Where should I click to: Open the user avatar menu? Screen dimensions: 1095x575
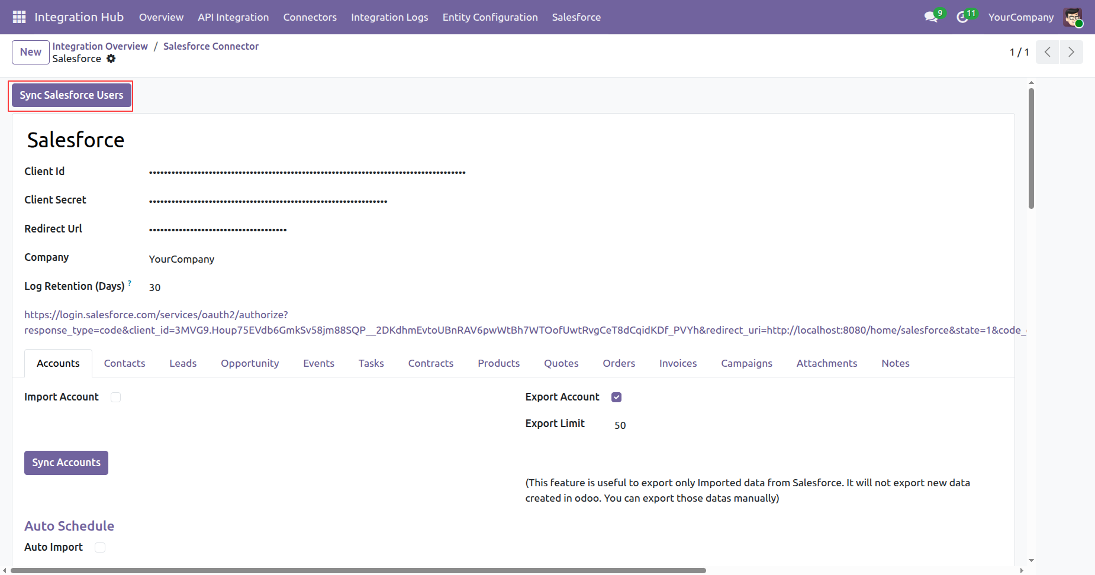click(x=1073, y=17)
